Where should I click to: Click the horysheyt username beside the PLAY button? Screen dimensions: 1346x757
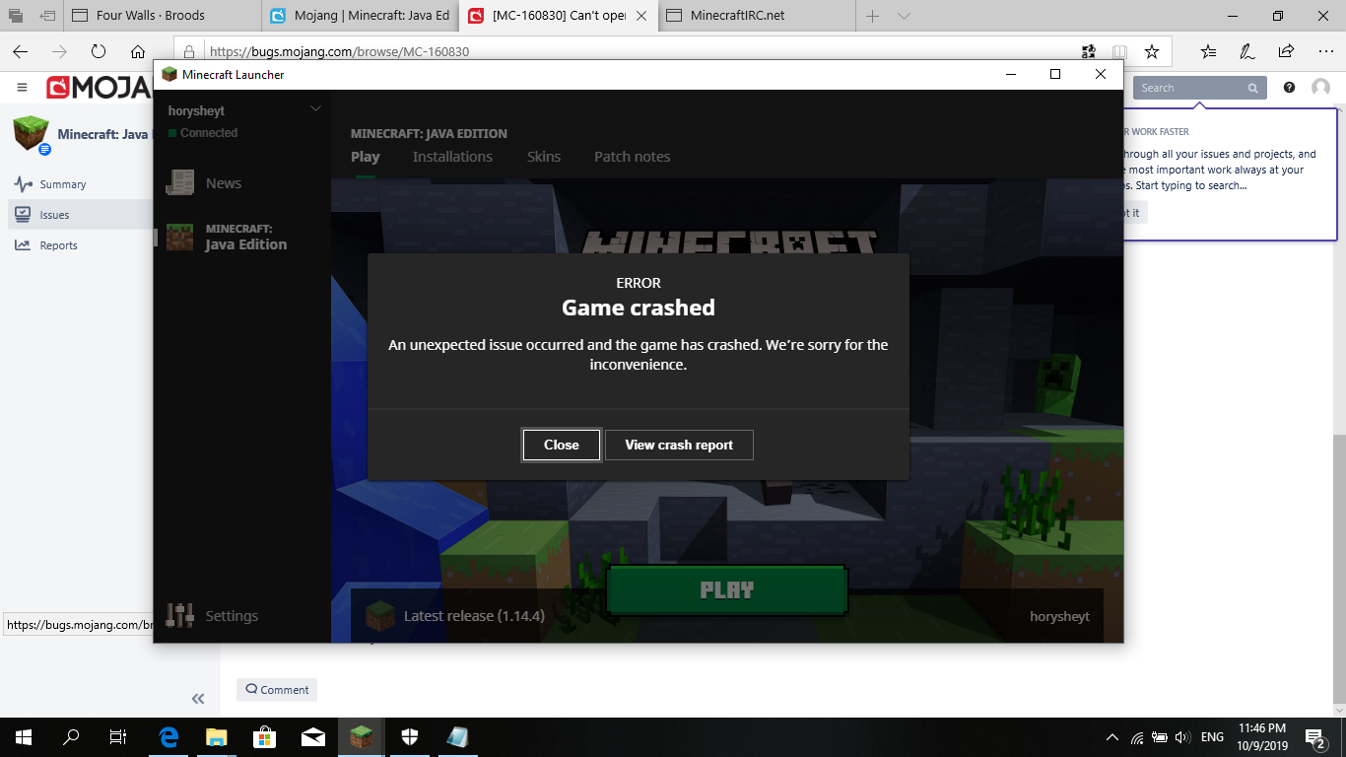point(1059,616)
